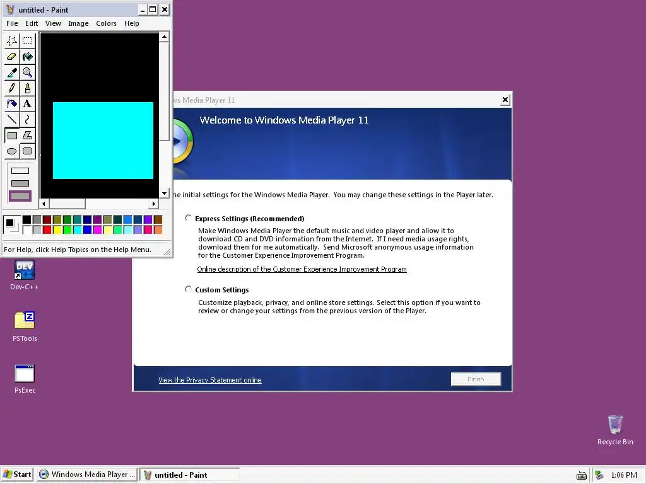Open the Colors menu in Paint
This screenshot has width=646, height=484.
(x=106, y=23)
